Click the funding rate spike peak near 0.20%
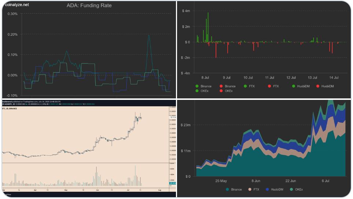This screenshot has width=353, height=199. point(149,36)
